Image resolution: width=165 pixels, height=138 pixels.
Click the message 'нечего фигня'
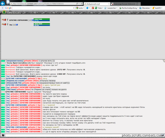click(x=49, y=109)
